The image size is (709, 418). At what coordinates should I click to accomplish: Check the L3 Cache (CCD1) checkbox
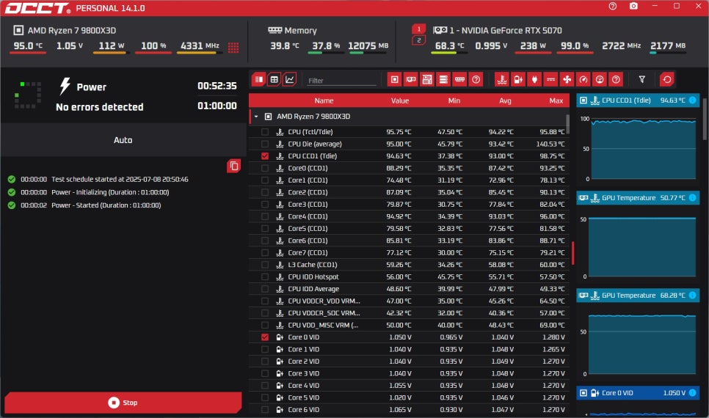265,265
